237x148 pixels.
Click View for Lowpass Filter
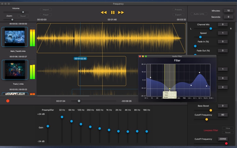click(228, 128)
